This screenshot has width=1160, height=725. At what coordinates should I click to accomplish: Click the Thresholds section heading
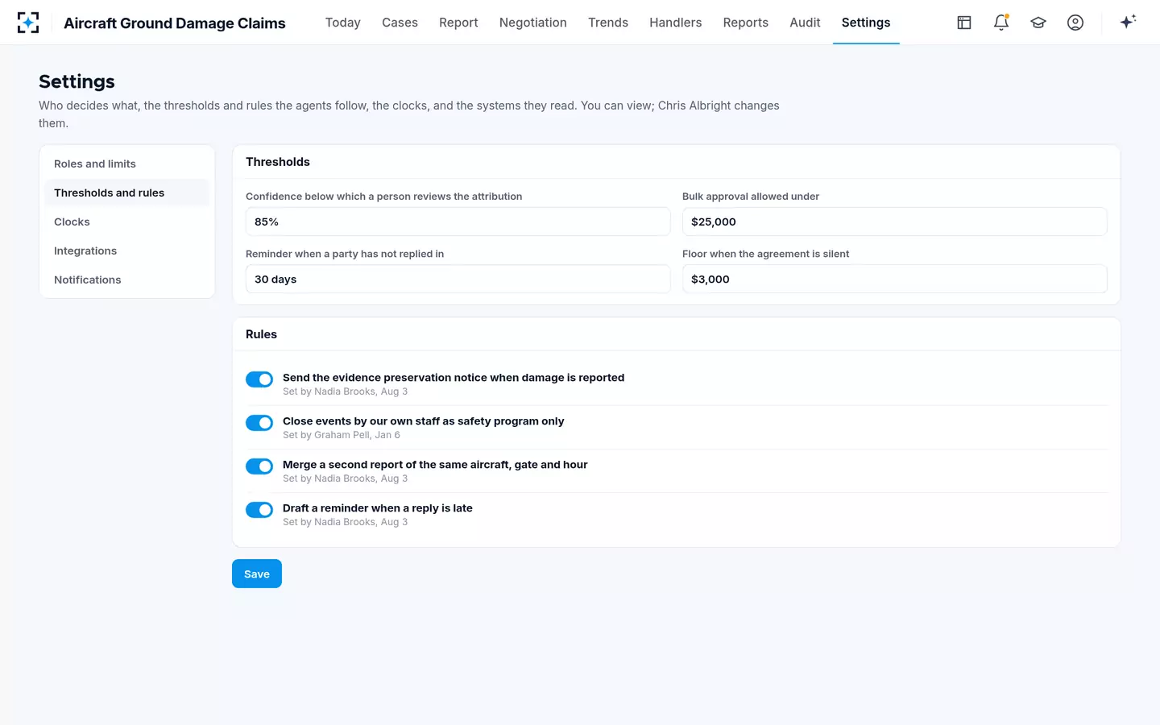[x=278, y=162]
